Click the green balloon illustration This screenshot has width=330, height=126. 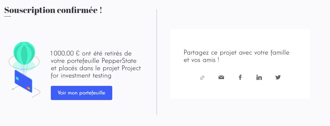[24, 53]
